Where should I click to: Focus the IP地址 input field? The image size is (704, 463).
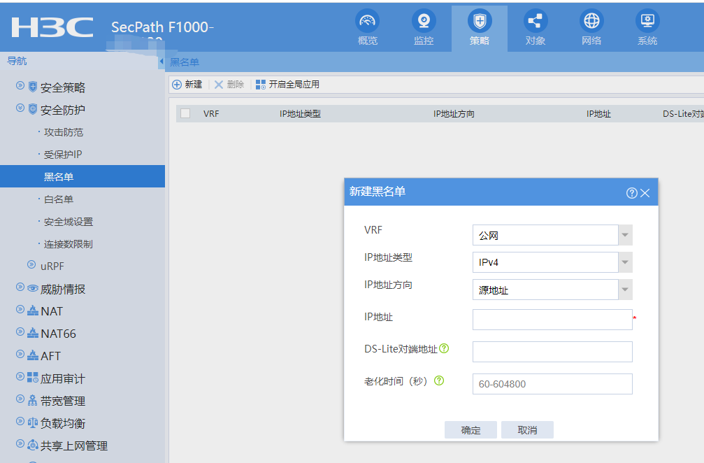tap(552, 320)
